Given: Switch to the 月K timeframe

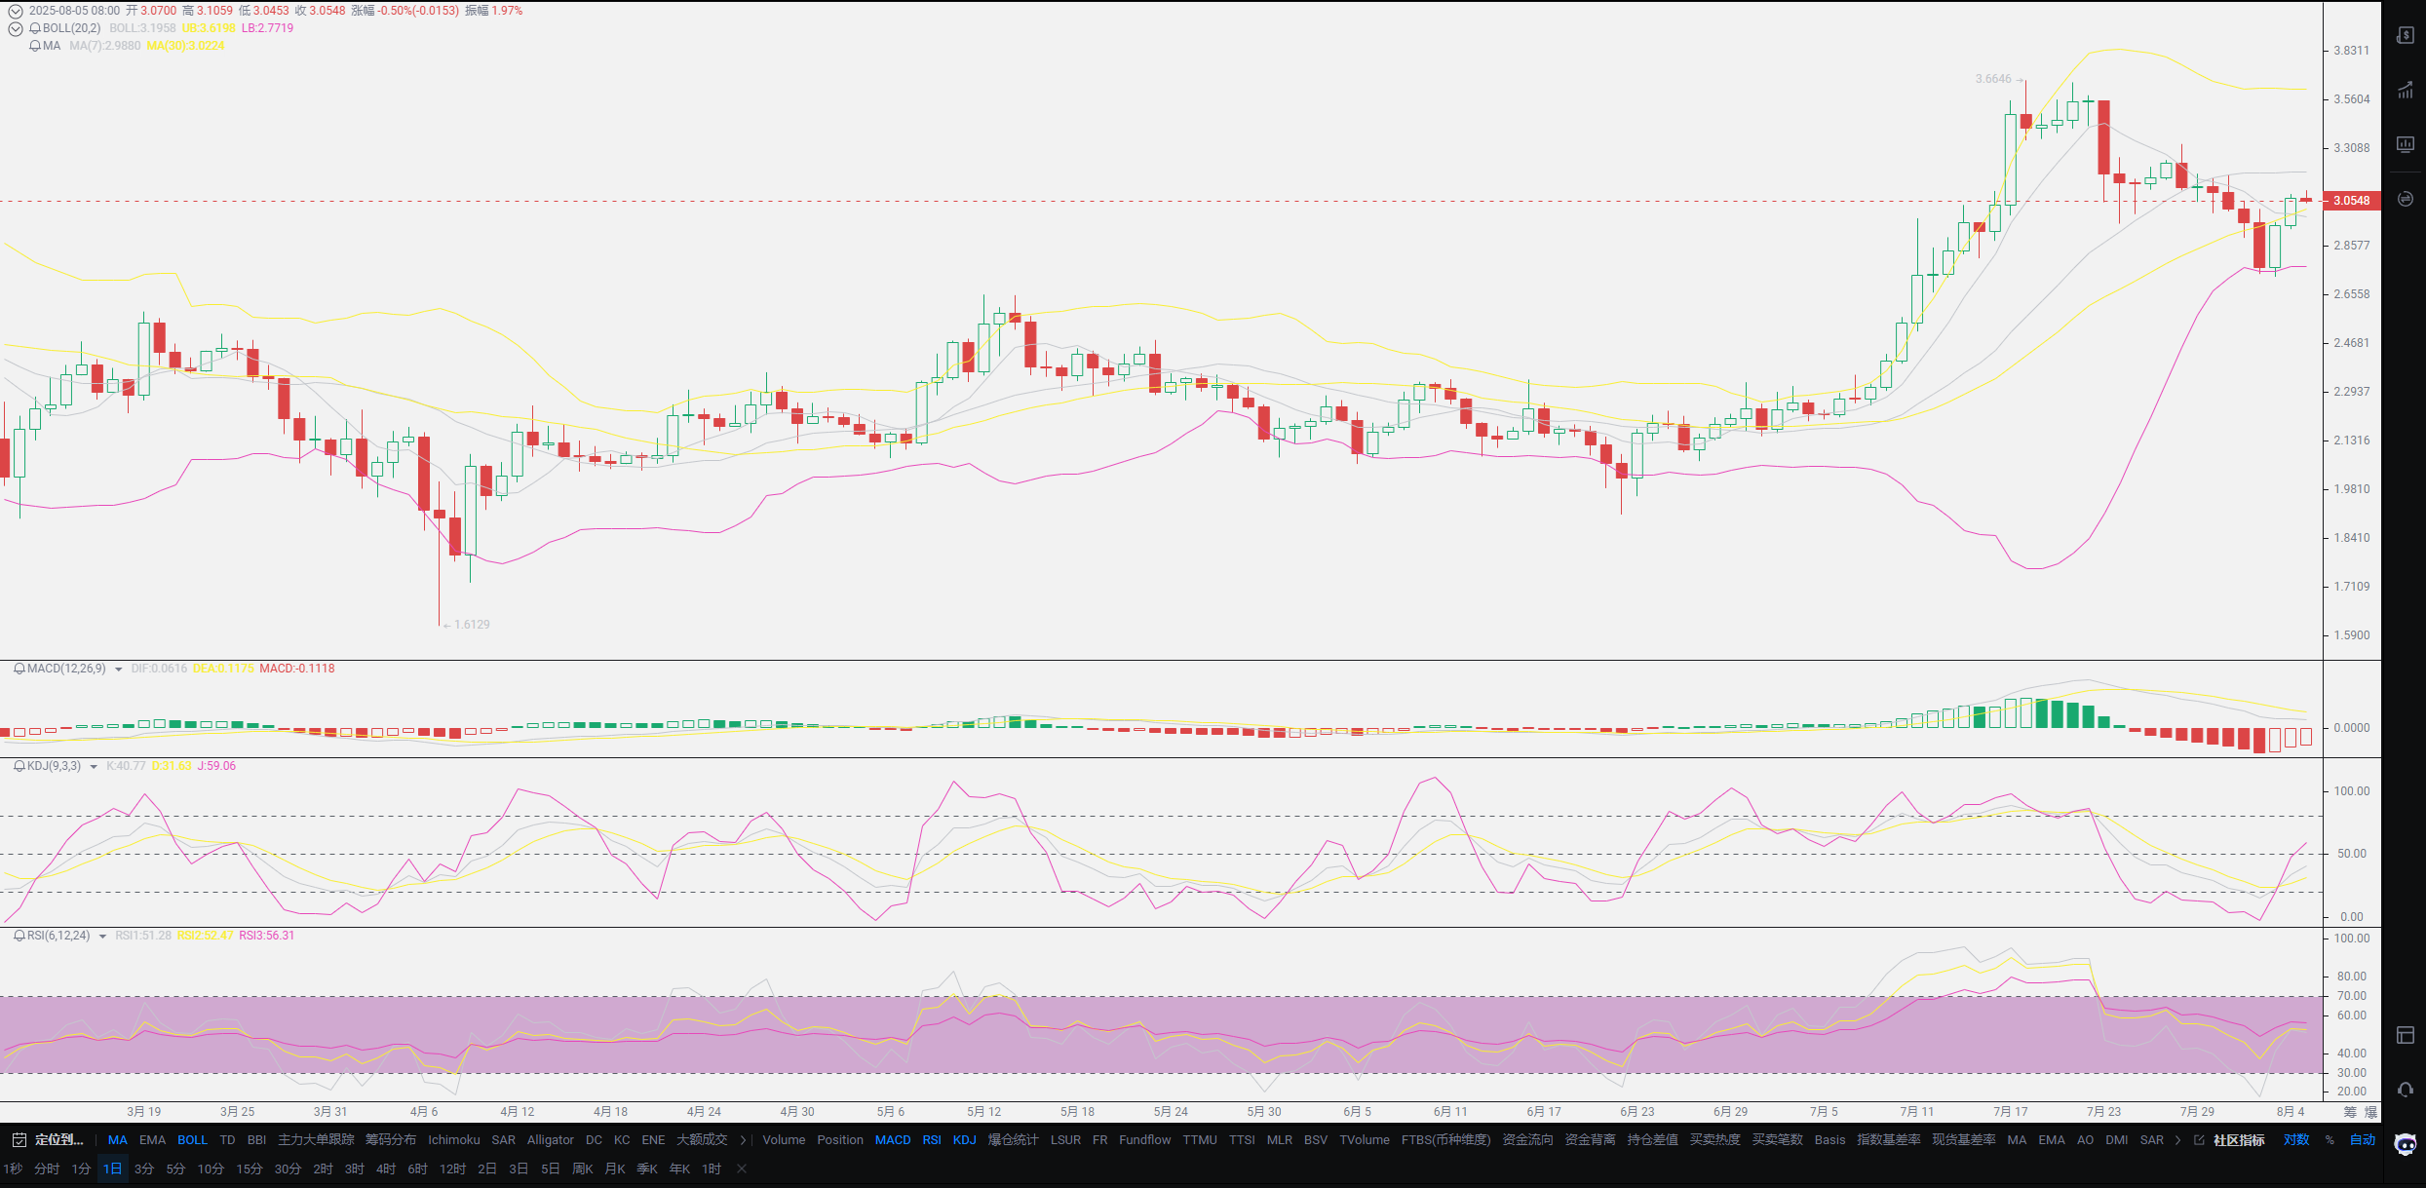Looking at the screenshot, I should [x=615, y=1169].
